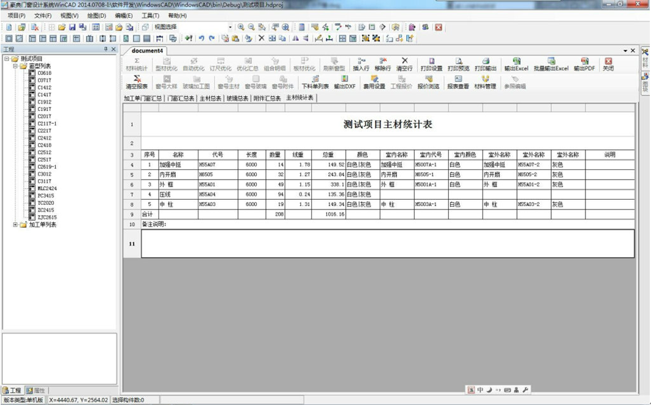This screenshot has height=405, width=651.
Task: Click the mirror tool icon in second toolbar
Action: coord(295,38)
